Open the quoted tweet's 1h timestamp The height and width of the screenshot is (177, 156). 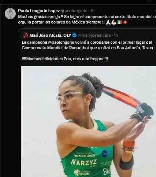pos(116,35)
